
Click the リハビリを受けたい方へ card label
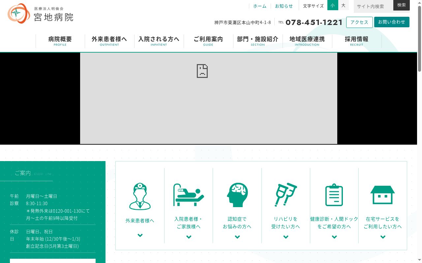(x=286, y=223)
